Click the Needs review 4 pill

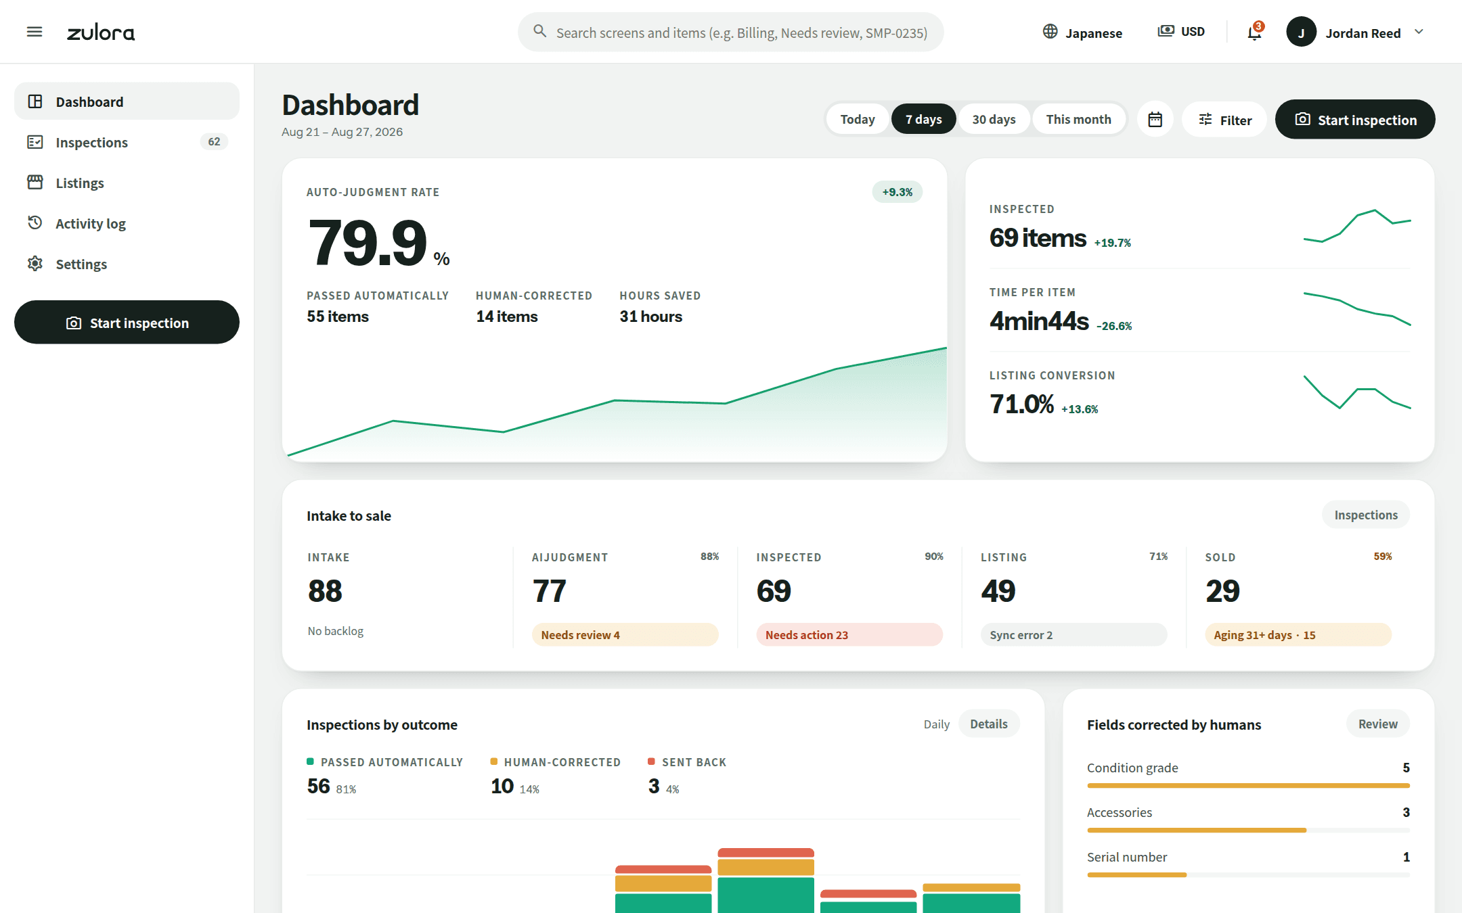click(625, 634)
